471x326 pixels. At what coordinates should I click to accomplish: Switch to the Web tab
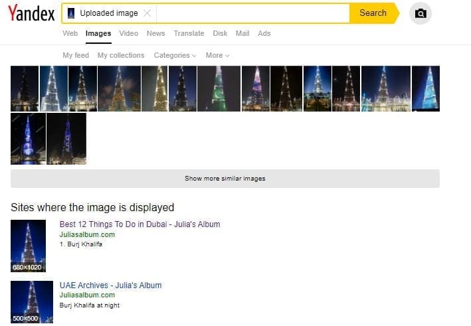click(x=70, y=33)
